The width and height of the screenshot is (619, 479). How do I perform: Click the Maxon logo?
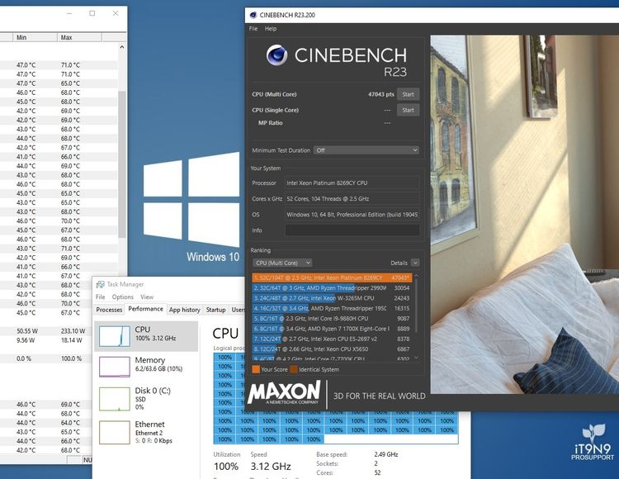coord(285,392)
